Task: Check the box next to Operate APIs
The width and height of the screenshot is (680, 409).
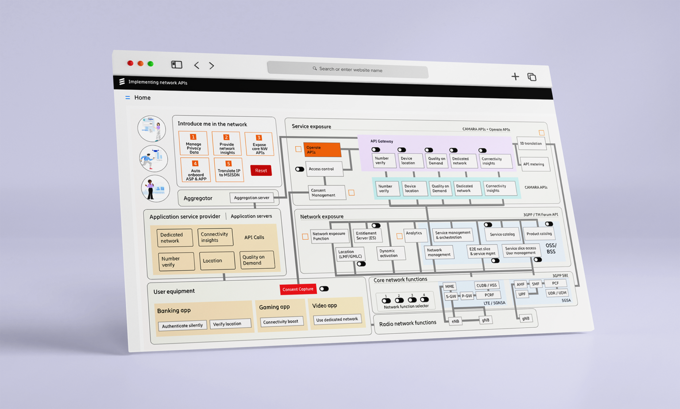Action: coord(298,149)
